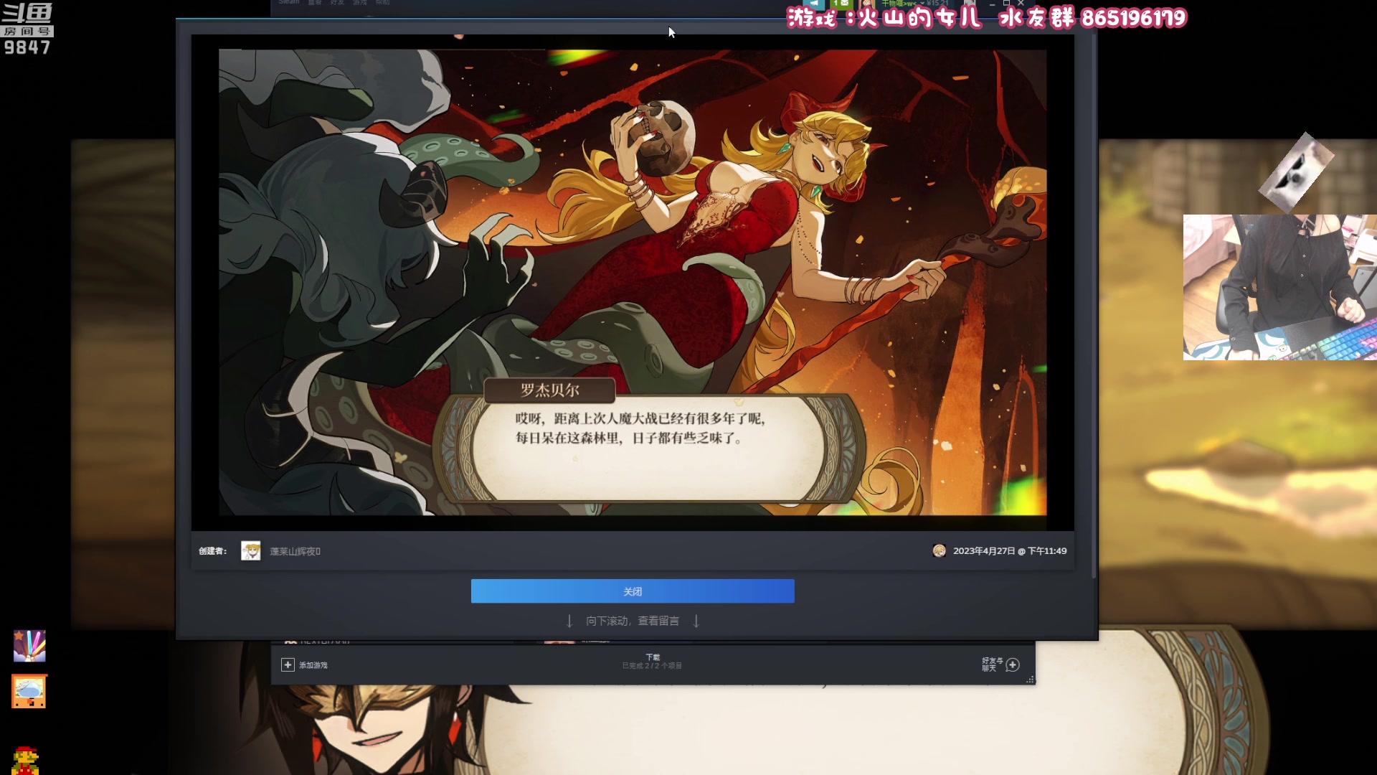Viewport: 1377px width, 775px height.
Task: Open 好友与聊天 chat icon at bottom right
Action: pos(1013,665)
